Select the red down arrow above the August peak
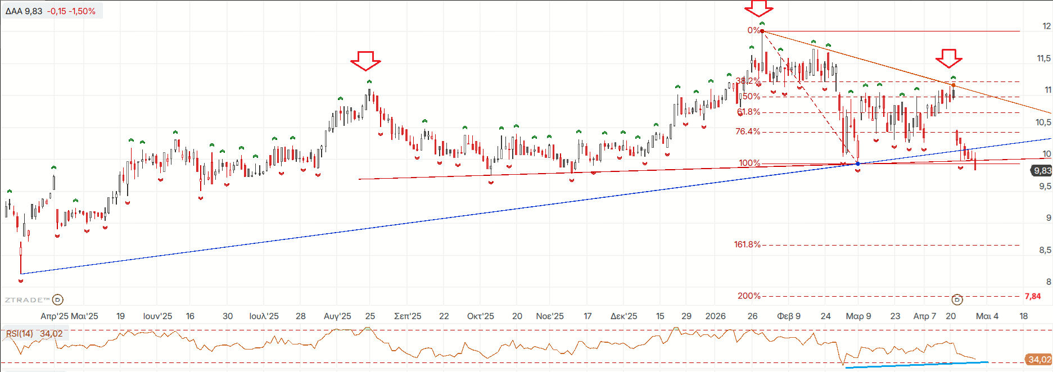The width and height of the screenshot is (1053, 372). tap(365, 61)
